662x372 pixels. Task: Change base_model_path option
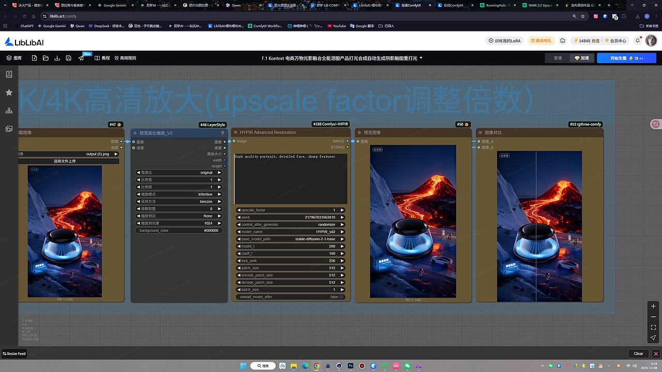(x=290, y=239)
